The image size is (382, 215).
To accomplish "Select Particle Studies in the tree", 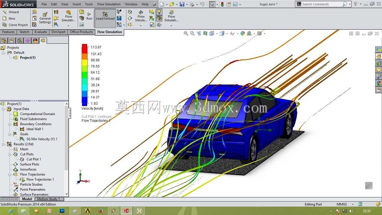I will tap(28, 184).
